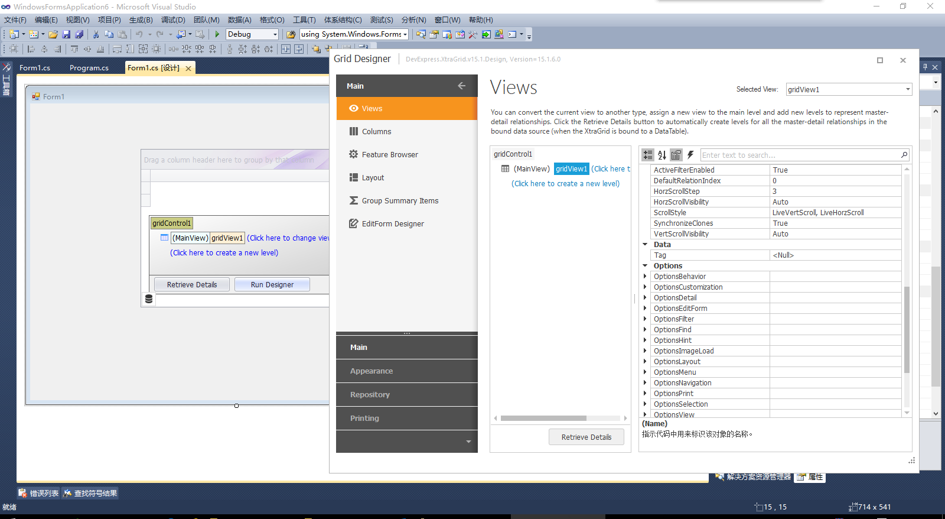Click the Bring to Front layout icon

click(x=316, y=49)
